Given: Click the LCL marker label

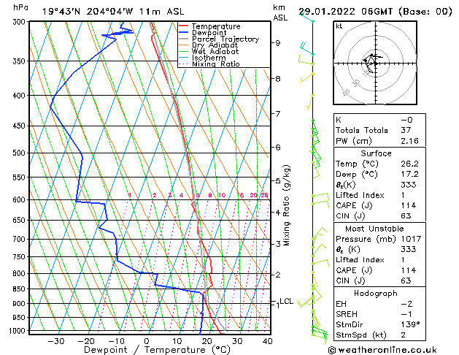Looking at the screenshot, I should pyautogui.click(x=286, y=301).
